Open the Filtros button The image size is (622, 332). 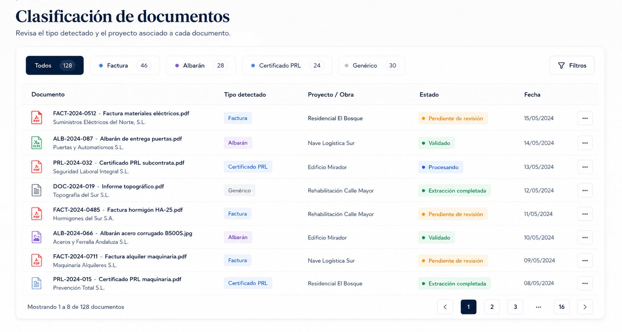[x=572, y=65]
